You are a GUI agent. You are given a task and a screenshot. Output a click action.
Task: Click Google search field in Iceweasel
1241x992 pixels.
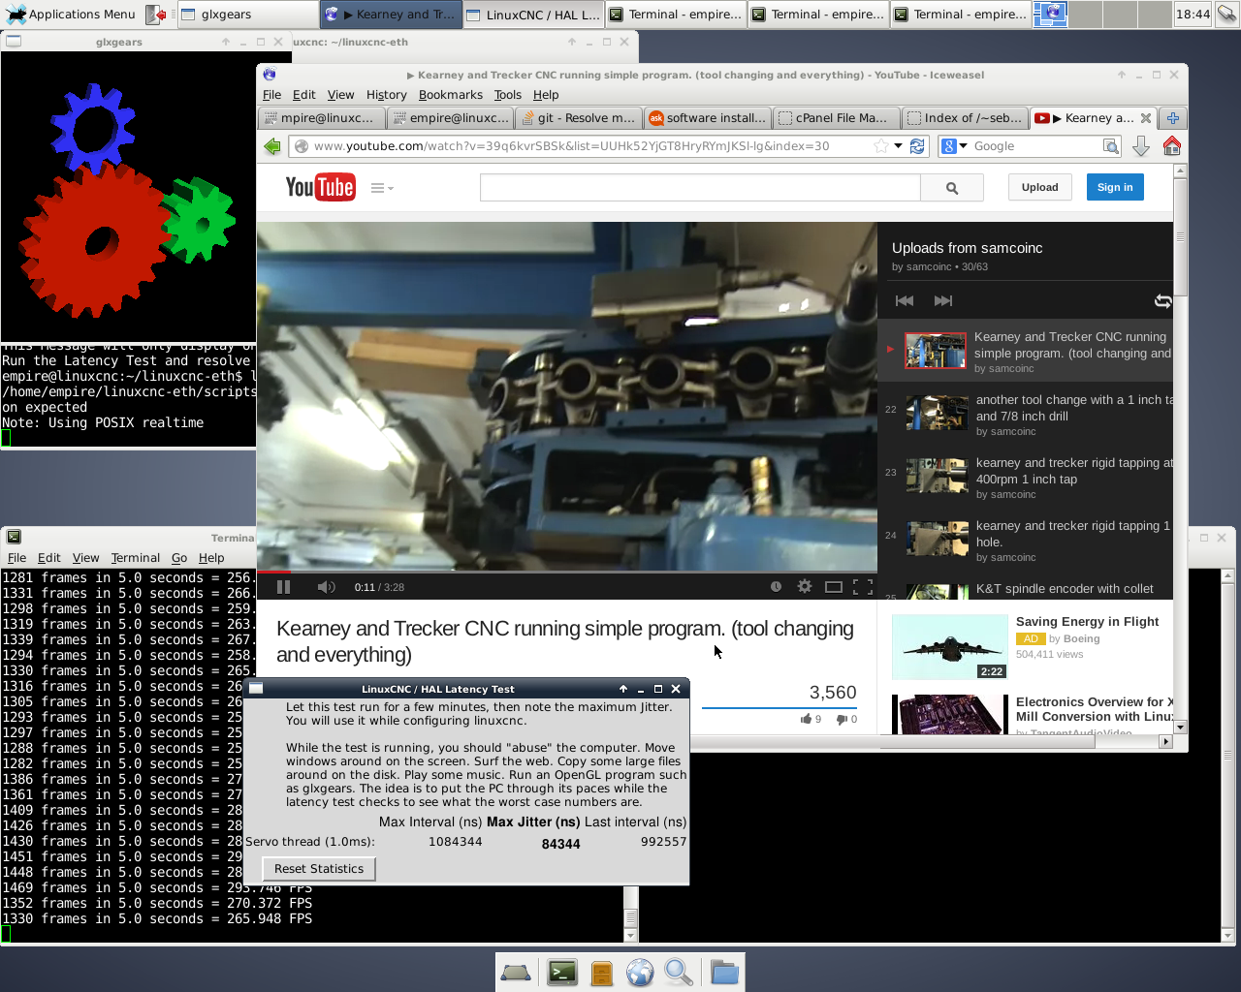click(x=1035, y=146)
